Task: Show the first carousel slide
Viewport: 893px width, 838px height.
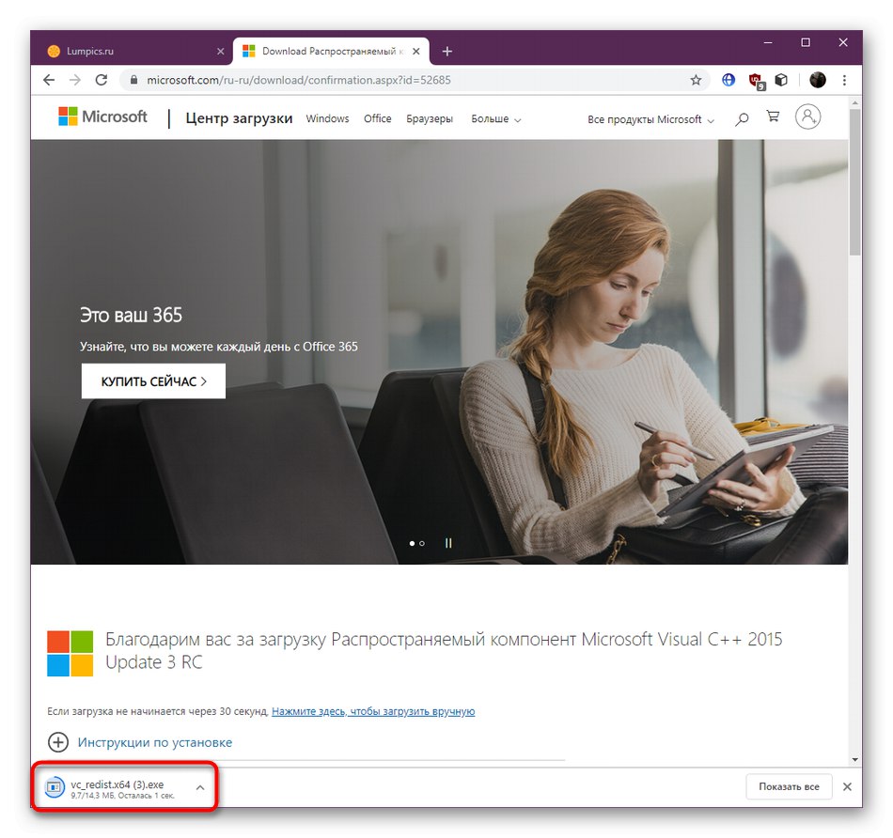Action: 412,544
